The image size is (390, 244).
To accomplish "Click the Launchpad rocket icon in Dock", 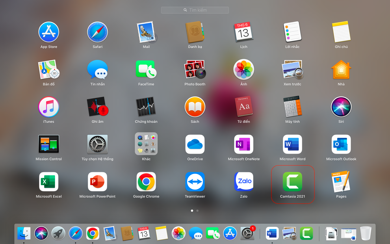I will click(58, 233).
